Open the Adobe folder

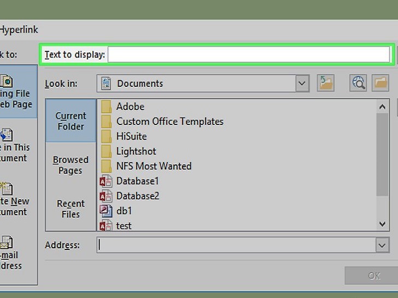click(130, 106)
